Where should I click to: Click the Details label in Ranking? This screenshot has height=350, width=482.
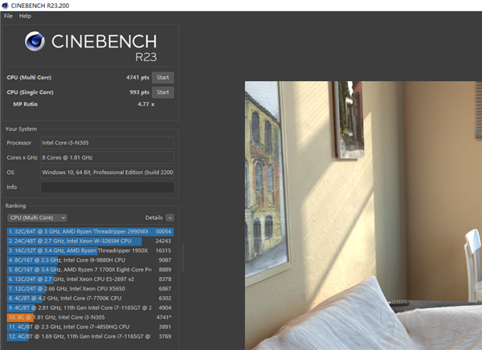tap(153, 218)
